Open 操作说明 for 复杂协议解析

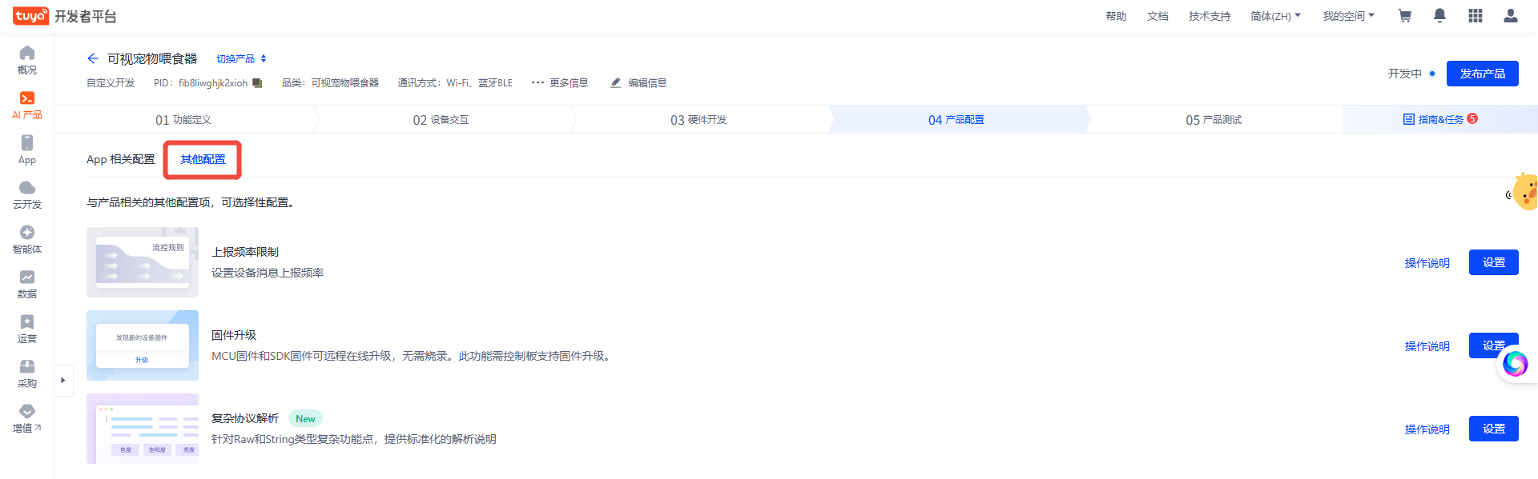pyautogui.click(x=1427, y=429)
